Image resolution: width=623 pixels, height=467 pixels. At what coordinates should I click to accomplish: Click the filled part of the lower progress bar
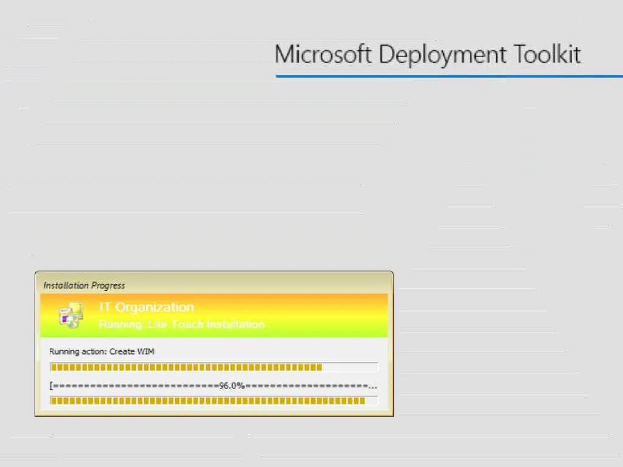click(207, 401)
